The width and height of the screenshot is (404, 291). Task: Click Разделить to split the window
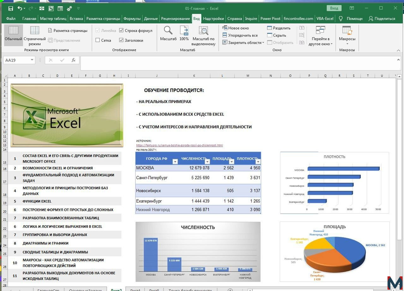[279, 28]
